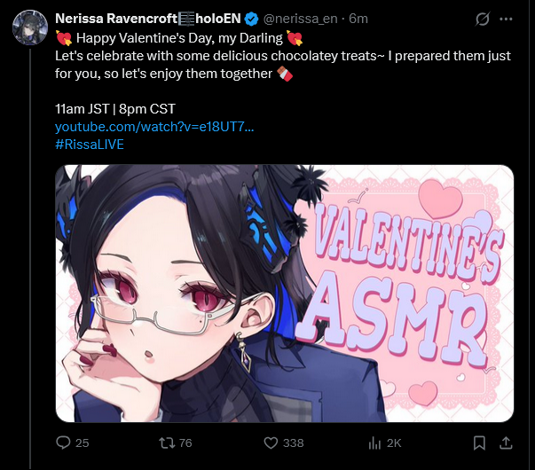Click the 338 likes count
The height and width of the screenshot is (470, 535).
(293, 443)
